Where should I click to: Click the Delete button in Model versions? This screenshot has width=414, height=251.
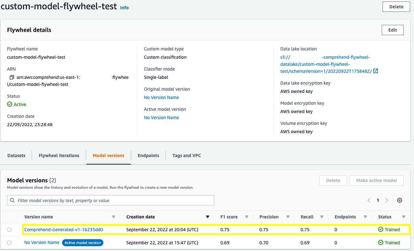[333, 180]
